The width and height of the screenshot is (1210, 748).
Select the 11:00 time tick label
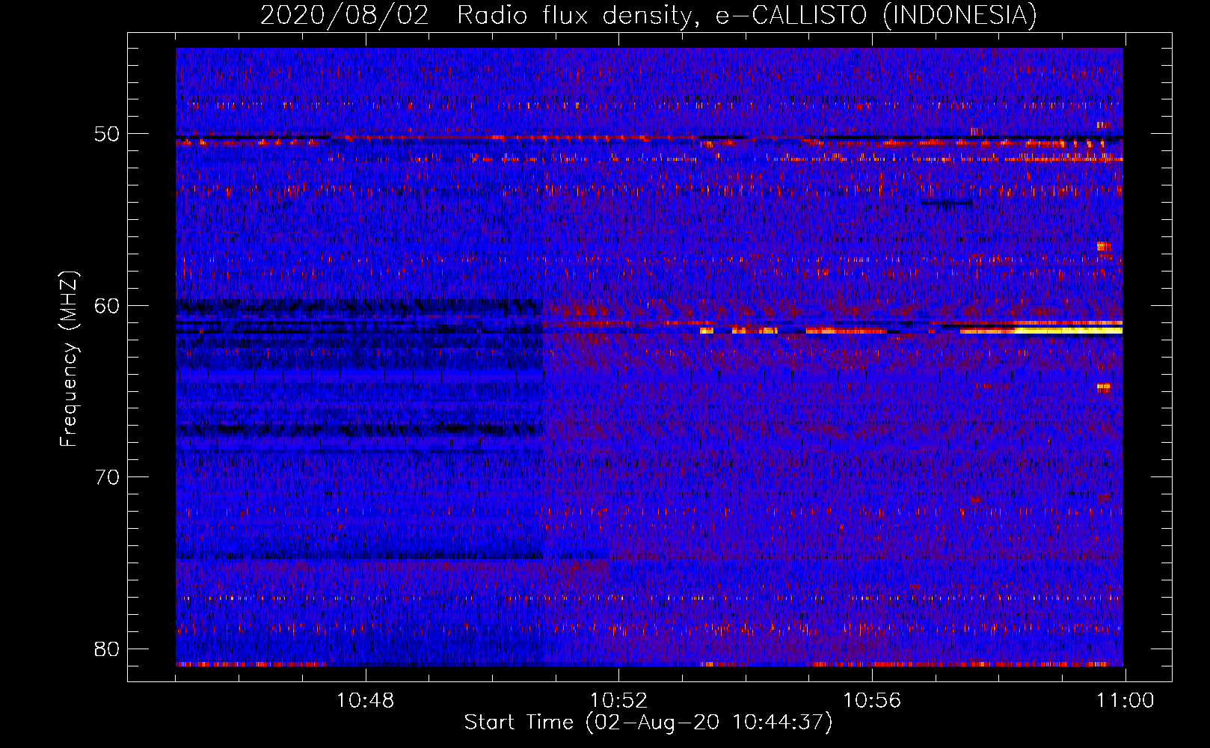[x=1125, y=701]
